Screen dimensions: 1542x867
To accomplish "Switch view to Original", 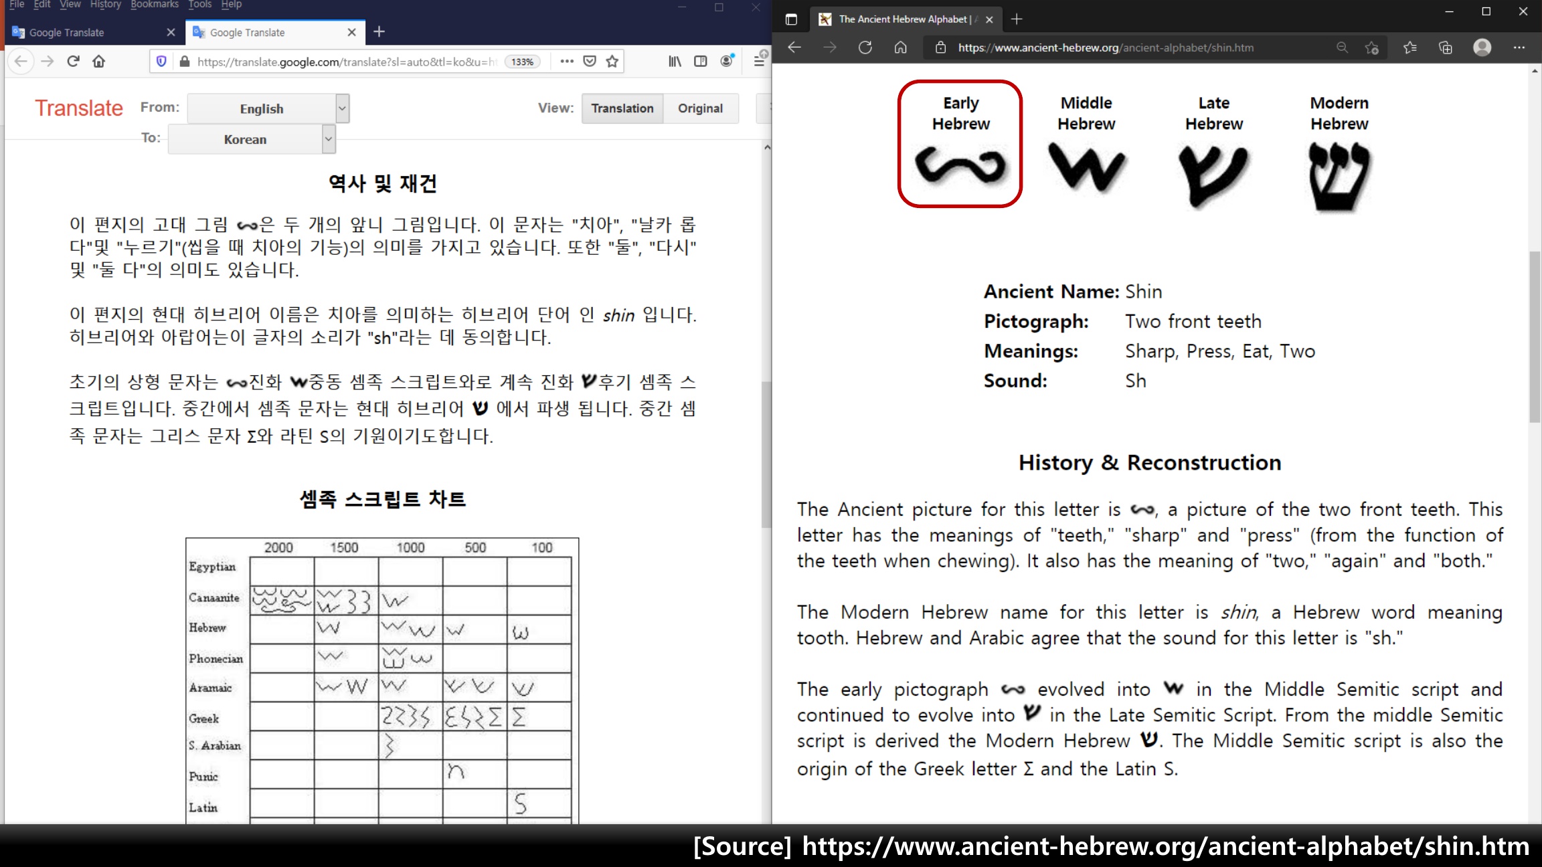I will pos(700,108).
